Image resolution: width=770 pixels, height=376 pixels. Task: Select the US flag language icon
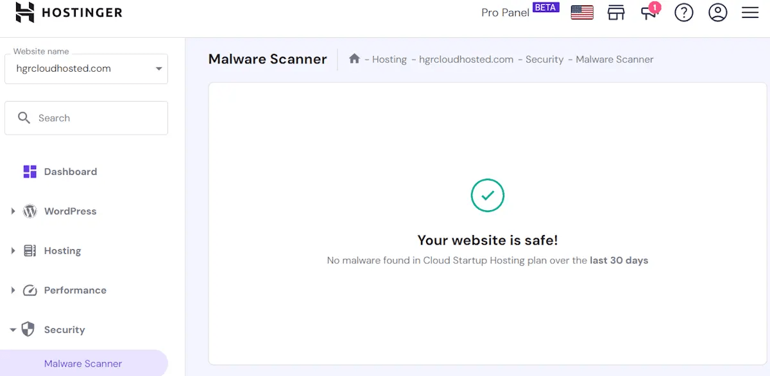[x=581, y=12]
